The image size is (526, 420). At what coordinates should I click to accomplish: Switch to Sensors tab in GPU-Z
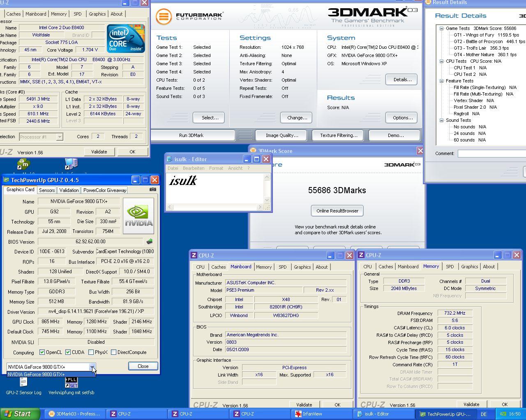pos(47,190)
